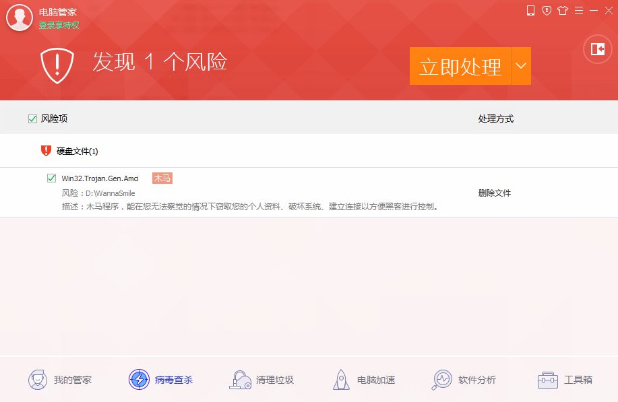Switch to 病毒查杀 tab

coord(161,380)
